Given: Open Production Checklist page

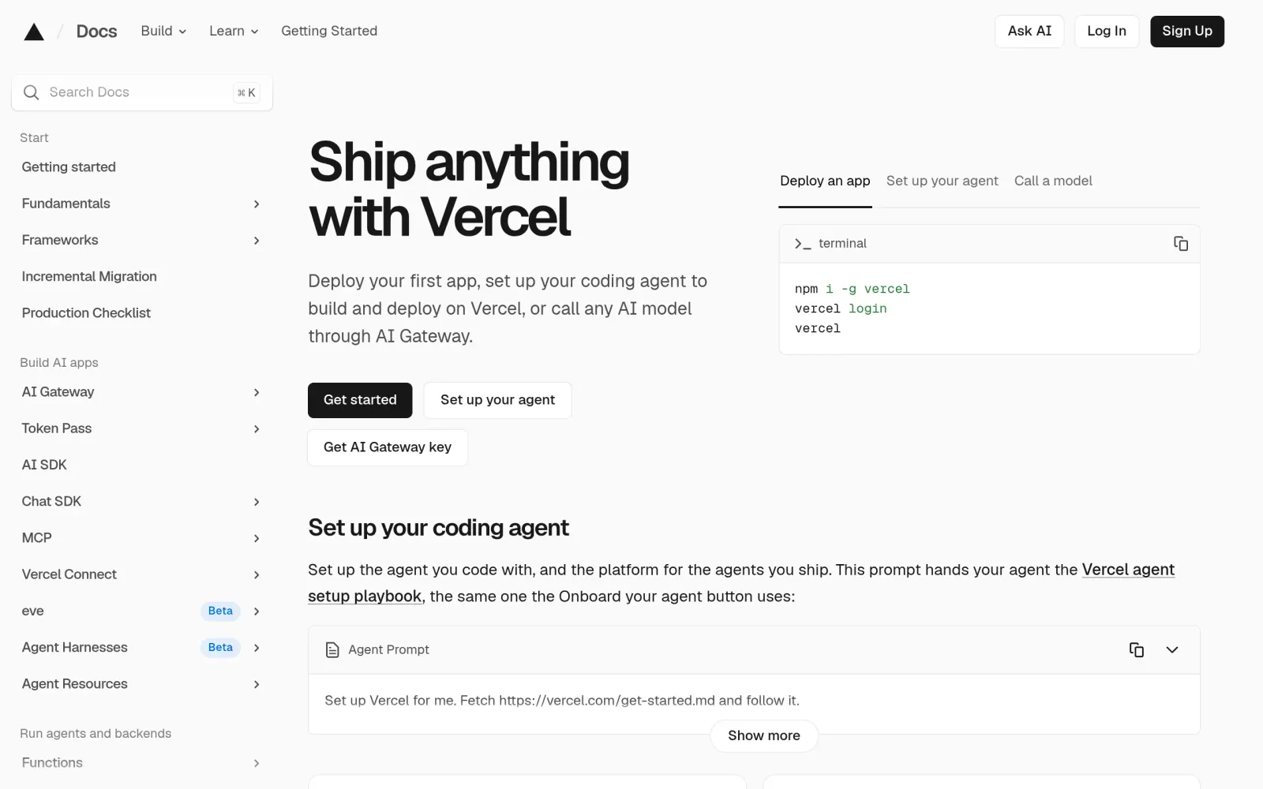Looking at the screenshot, I should pos(86,313).
